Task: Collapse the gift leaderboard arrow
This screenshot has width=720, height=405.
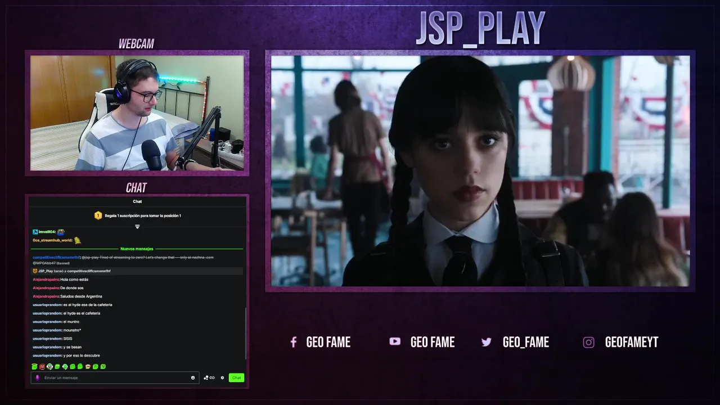Action: pyautogui.click(x=137, y=227)
